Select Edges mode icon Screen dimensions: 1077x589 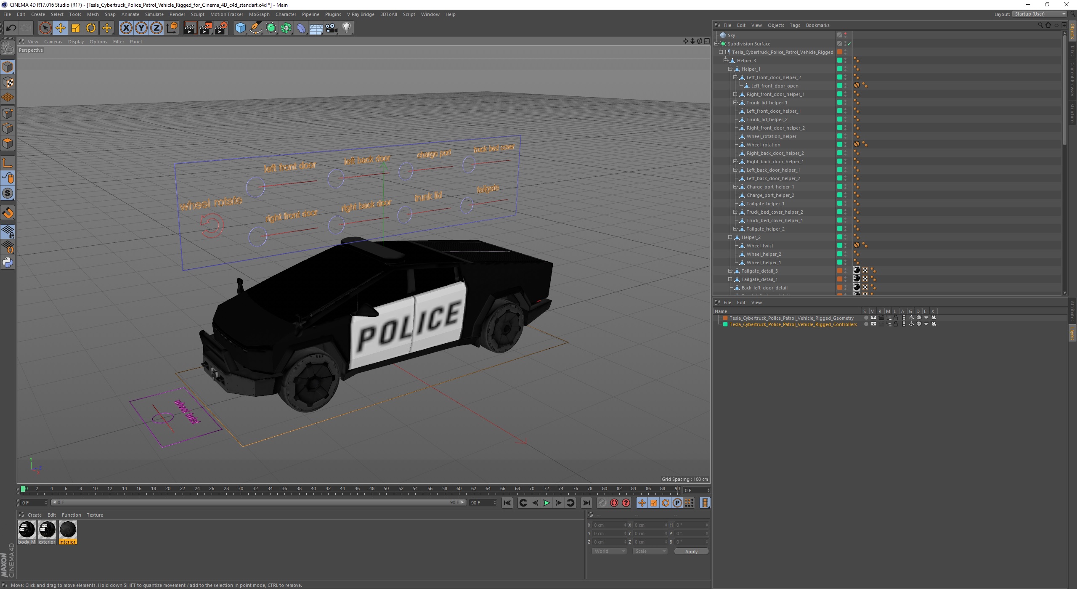[x=8, y=128]
